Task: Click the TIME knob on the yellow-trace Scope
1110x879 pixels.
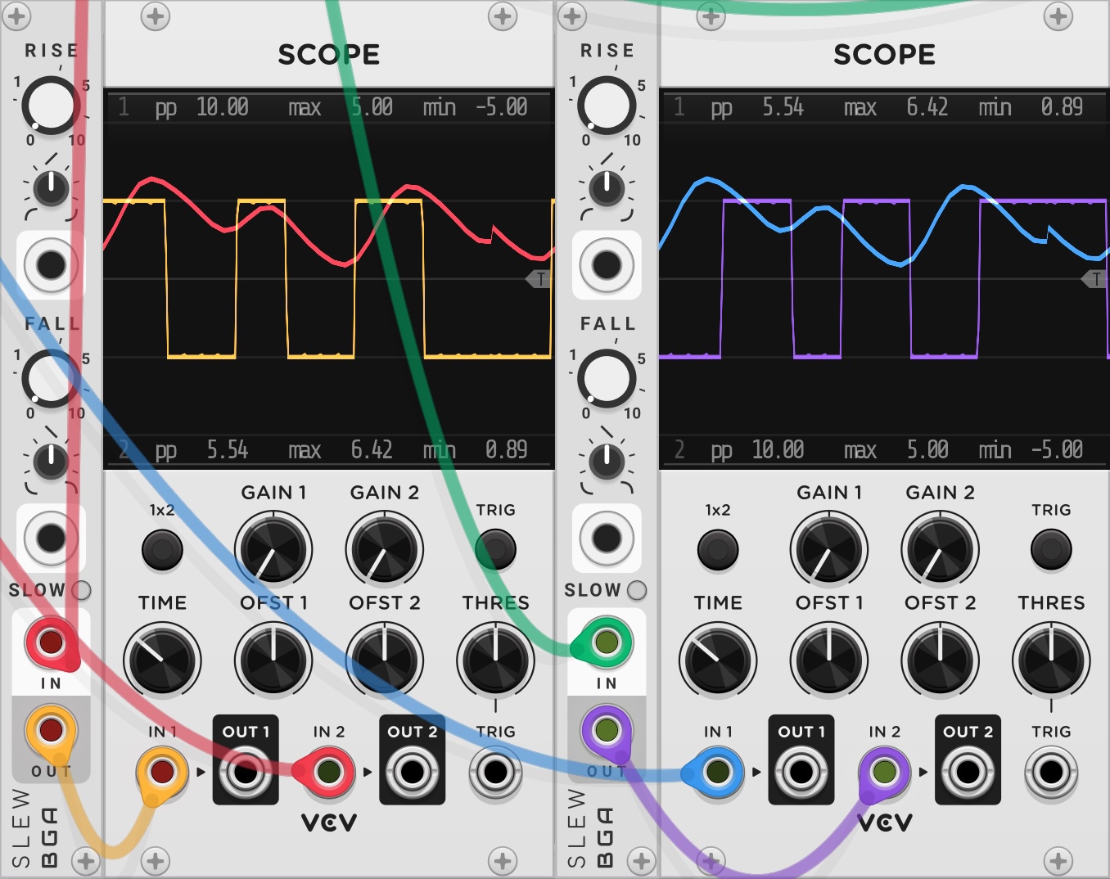Action: tap(162, 660)
